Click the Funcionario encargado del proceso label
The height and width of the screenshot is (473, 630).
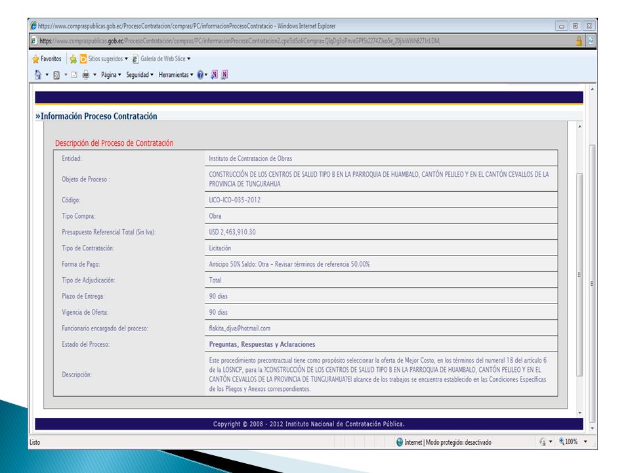coord(105,328)
